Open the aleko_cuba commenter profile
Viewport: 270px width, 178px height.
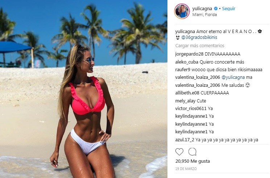pos(187,62)
